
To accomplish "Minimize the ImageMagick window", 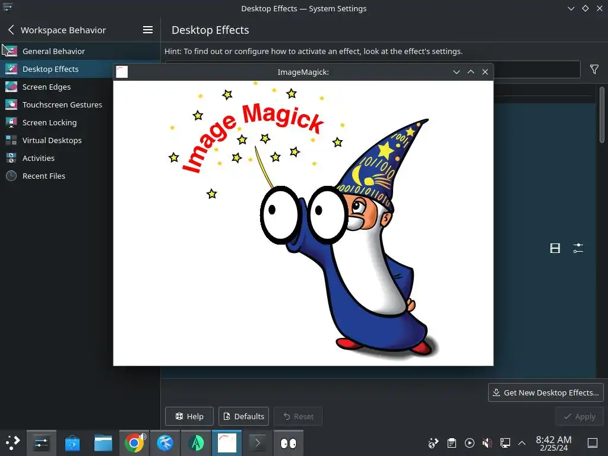I will pos(457,72).
